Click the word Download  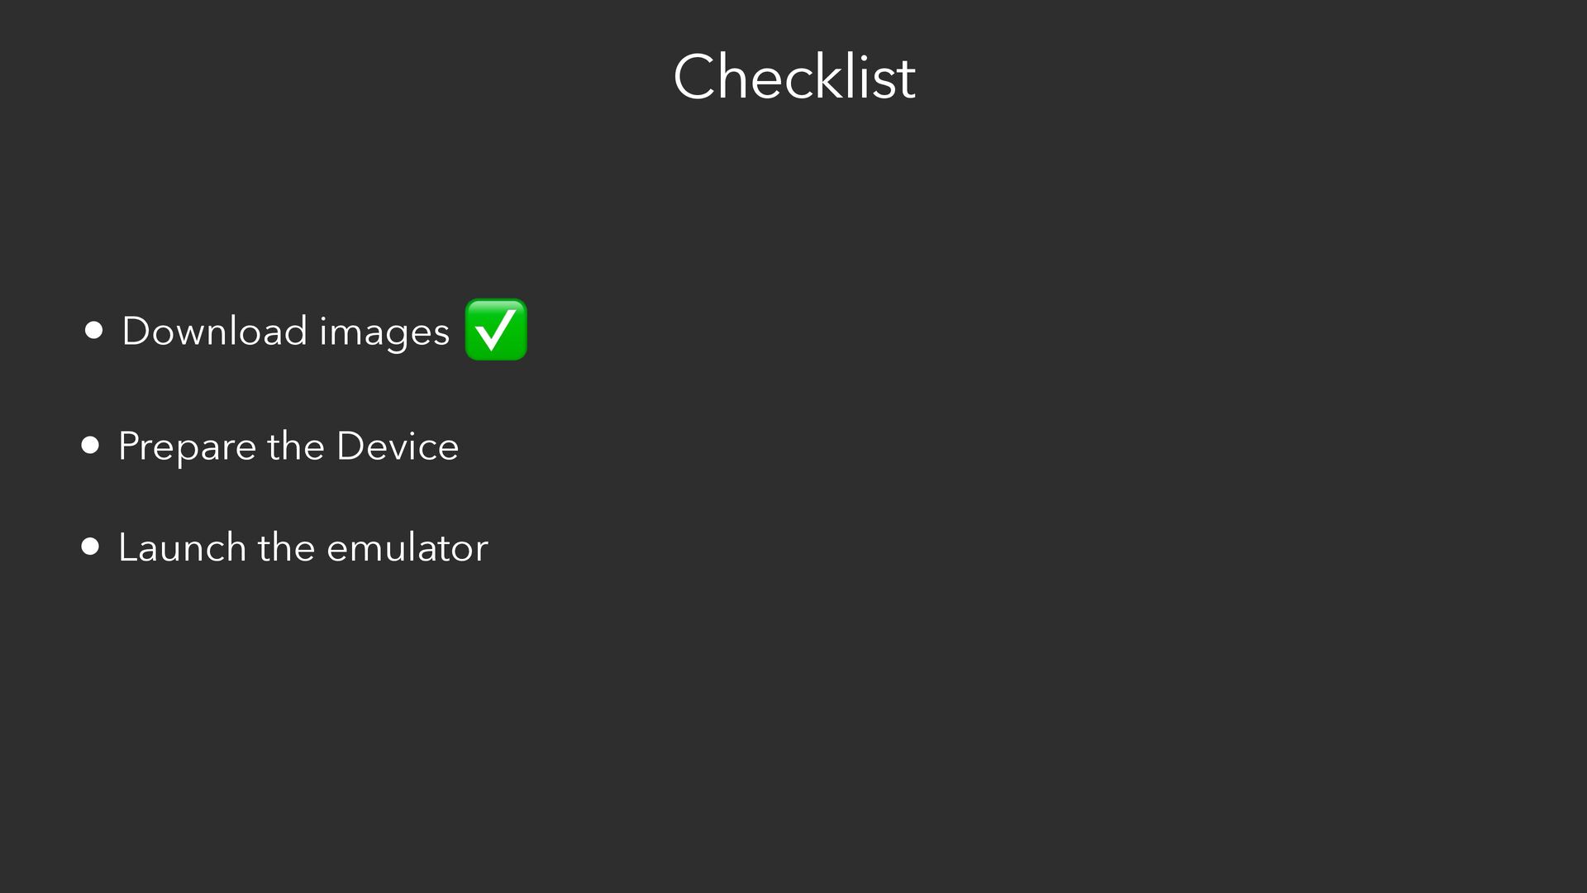(x=214, y=331)
